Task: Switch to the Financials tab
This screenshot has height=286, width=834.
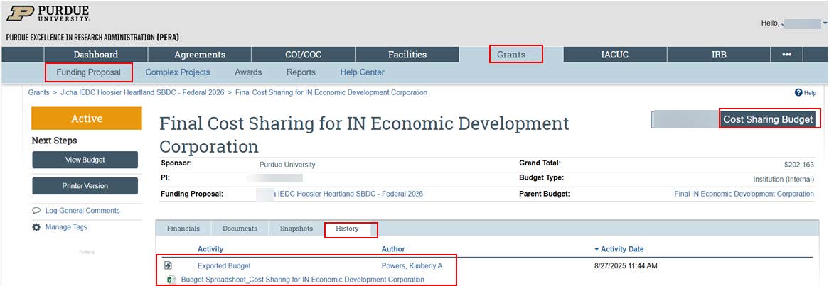Action: click(x=183, y=229)
